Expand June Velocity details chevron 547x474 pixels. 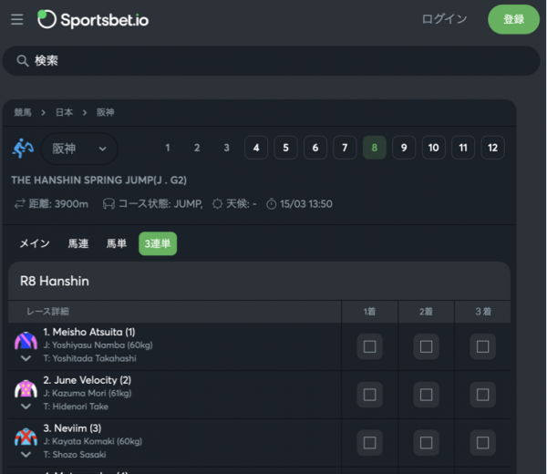26,407
